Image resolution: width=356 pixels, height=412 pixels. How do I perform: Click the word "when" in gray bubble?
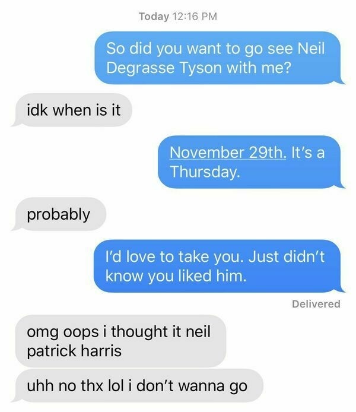72,110
